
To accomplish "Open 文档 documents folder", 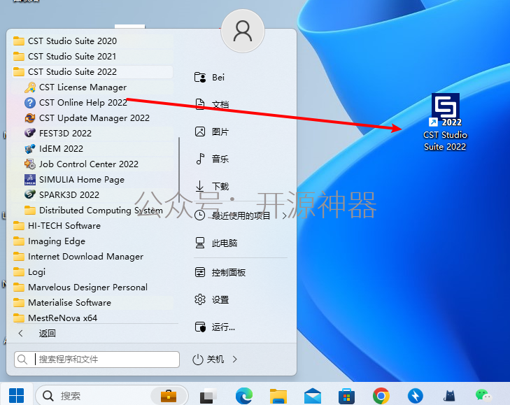I will pyautogui.click(x=211, y=104).
